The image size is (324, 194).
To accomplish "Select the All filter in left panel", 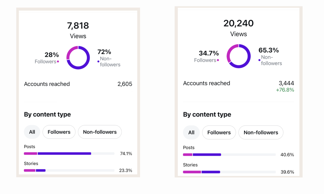I will 32,132.
